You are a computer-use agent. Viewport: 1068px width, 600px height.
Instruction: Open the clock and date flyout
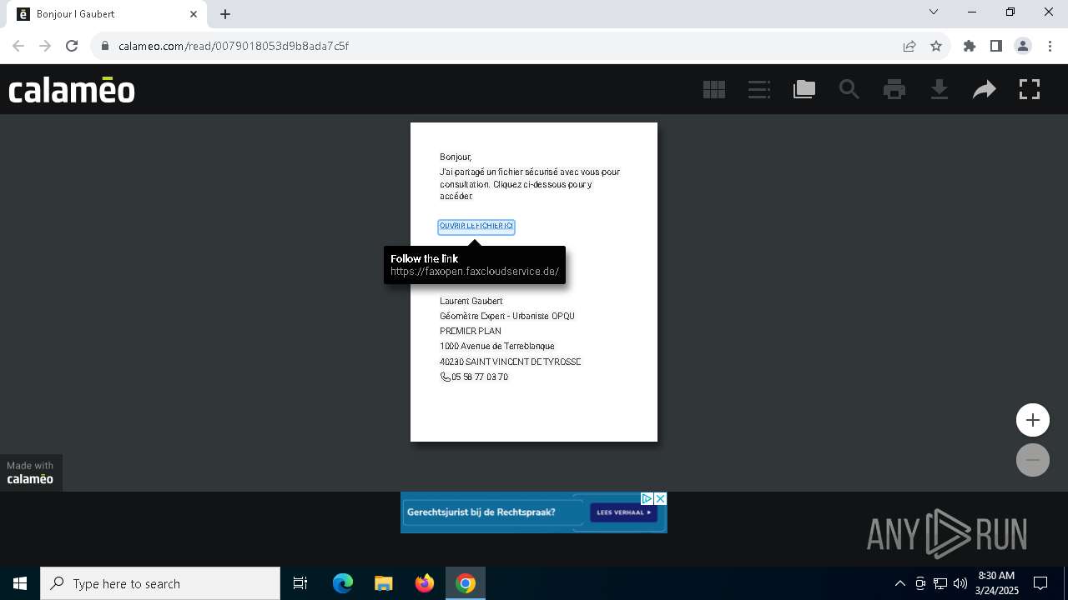tap(996, 583)
